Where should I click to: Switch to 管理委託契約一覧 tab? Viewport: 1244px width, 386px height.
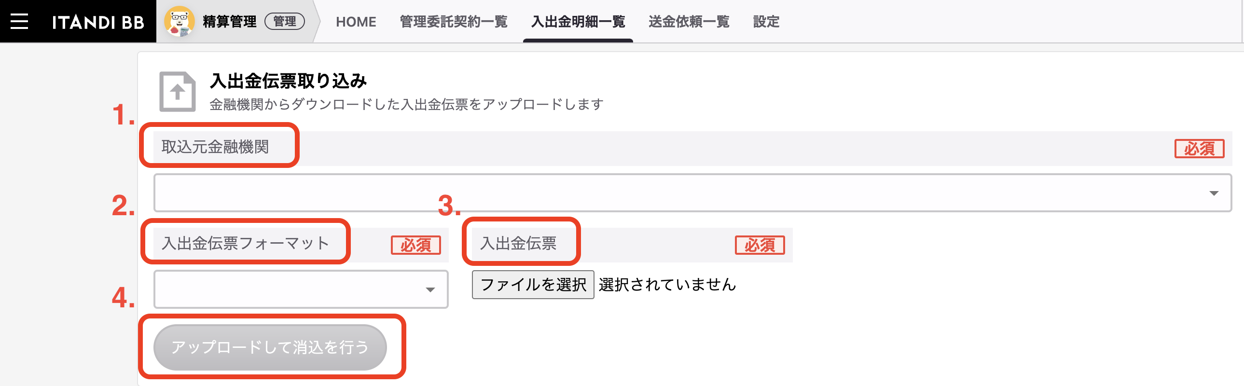point(454,22)
